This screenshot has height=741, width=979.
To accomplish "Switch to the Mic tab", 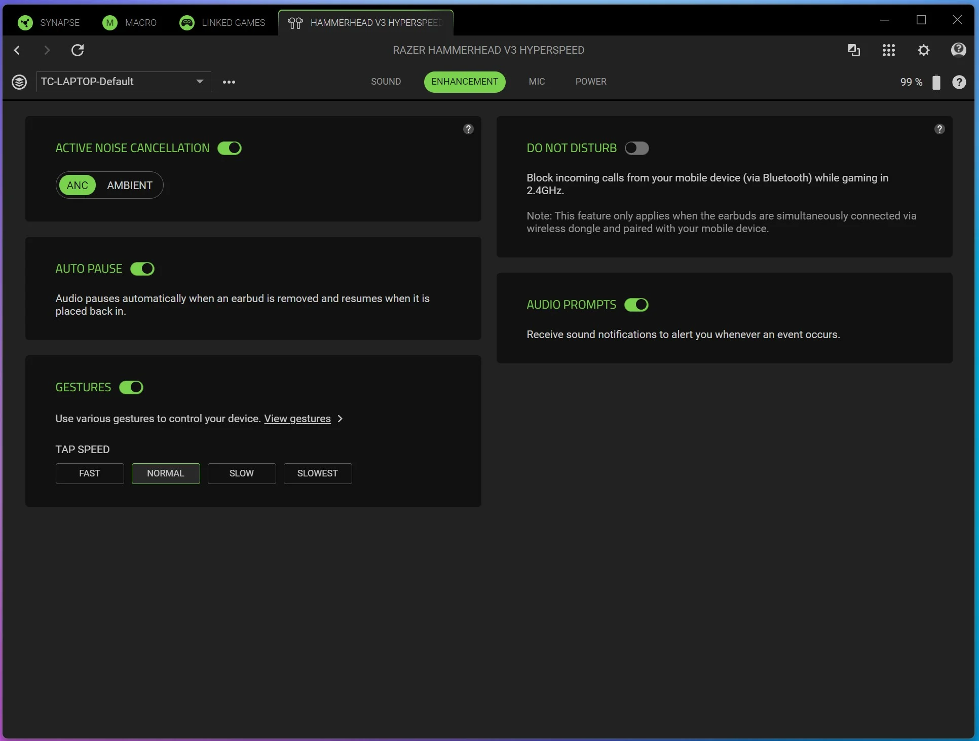I will pyautogui.click(x=537, y=82).
